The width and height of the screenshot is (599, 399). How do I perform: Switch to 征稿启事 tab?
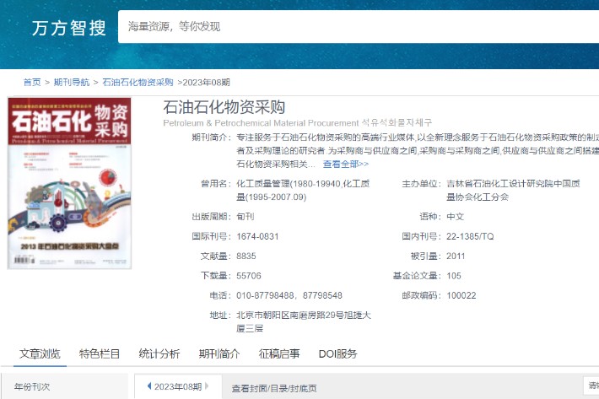click(x=279, y=354)
